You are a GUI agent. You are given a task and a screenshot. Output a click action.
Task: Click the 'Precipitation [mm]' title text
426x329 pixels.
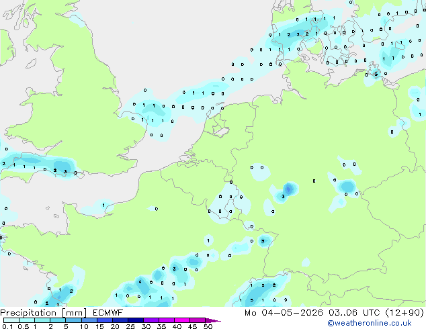(44, 313)
